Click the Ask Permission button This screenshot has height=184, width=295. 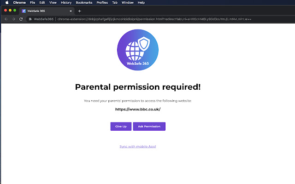(149, 126)
